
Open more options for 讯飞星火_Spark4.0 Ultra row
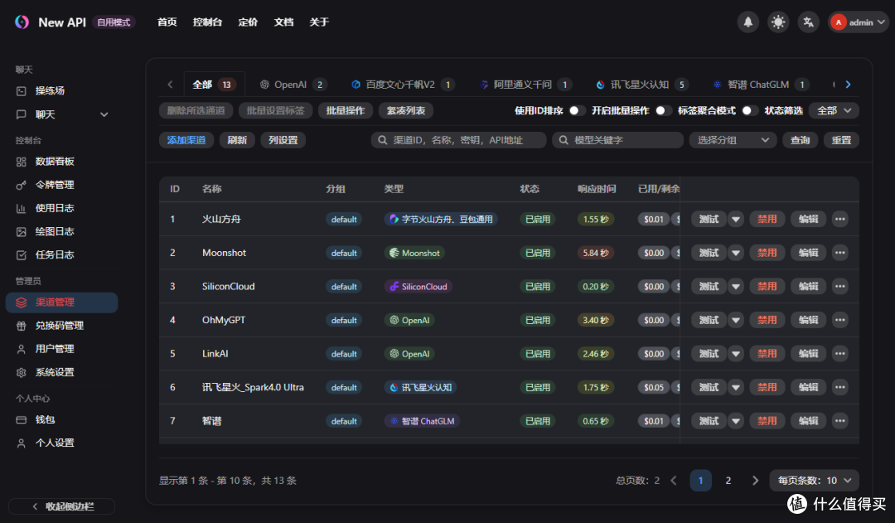click(x=839, y=388)
